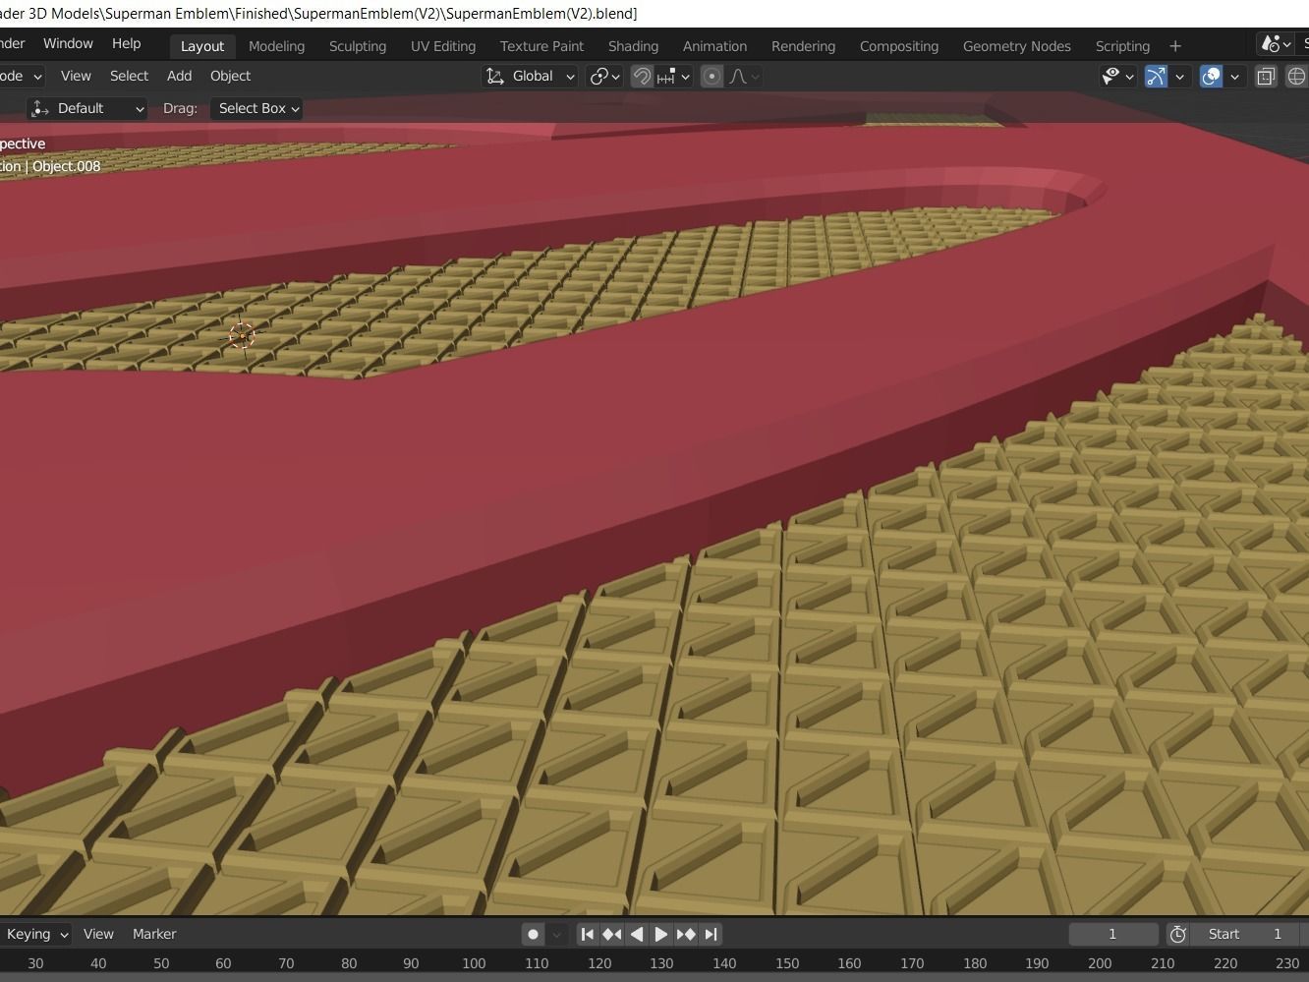
Task: Click frame 50 on timeline ruler
Action: coord(161,963)
